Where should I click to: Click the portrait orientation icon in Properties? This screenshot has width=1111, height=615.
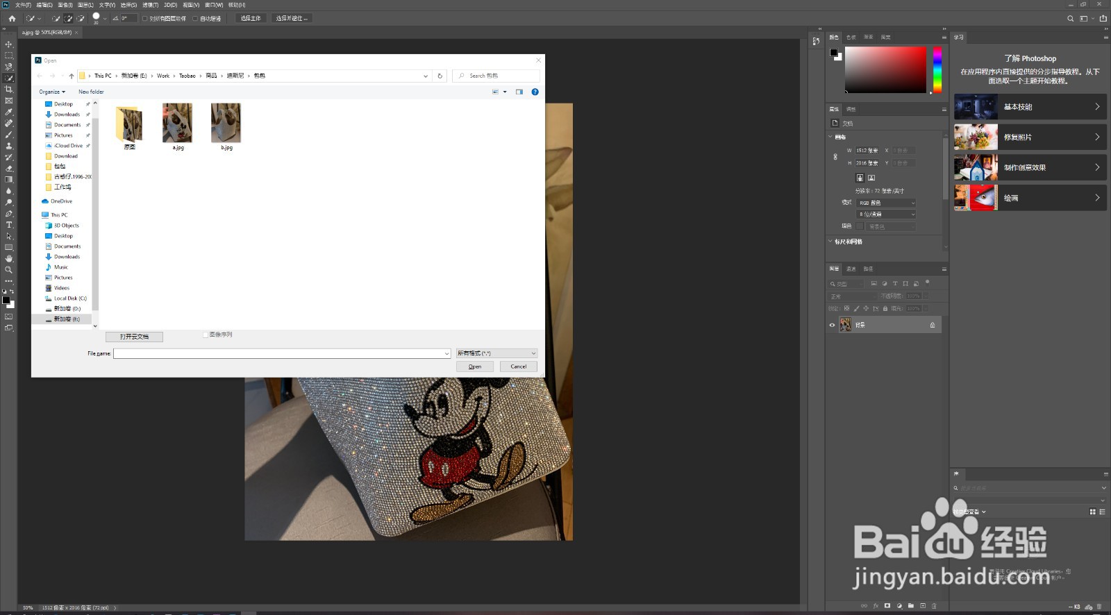click(x=860, y=178)
